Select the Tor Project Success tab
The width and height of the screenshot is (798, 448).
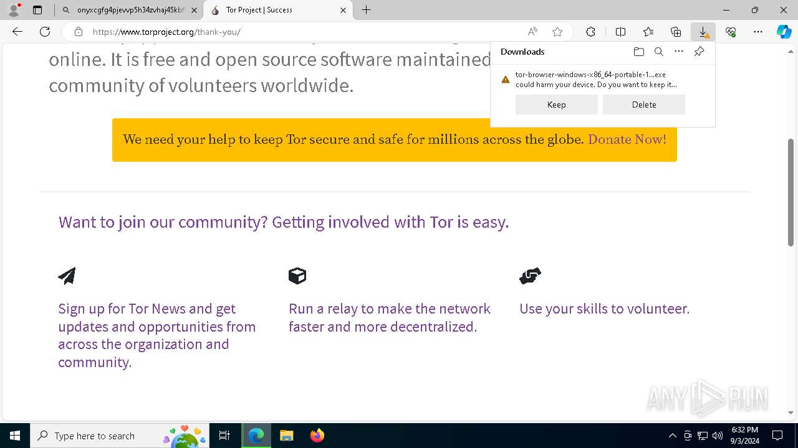click(278, 10)
